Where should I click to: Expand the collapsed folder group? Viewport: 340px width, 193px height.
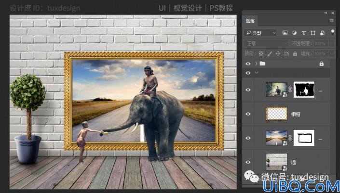coord(256,64)
